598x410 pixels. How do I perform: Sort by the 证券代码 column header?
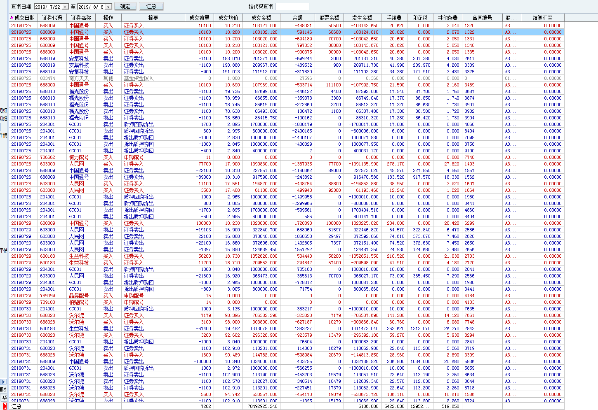pyautogui.click(x=52, y=18)
